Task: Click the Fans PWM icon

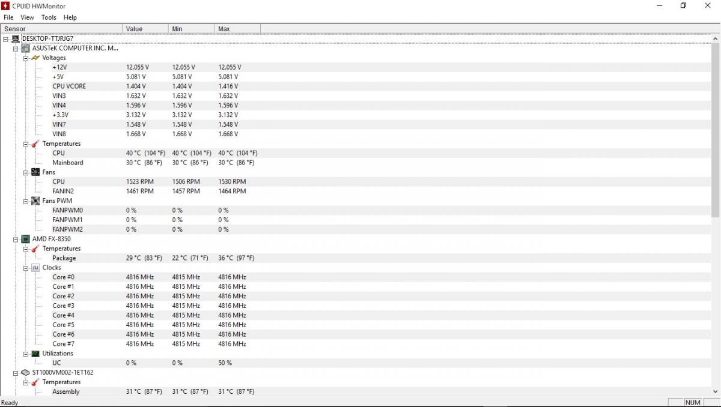Action: tap(35, 200)
